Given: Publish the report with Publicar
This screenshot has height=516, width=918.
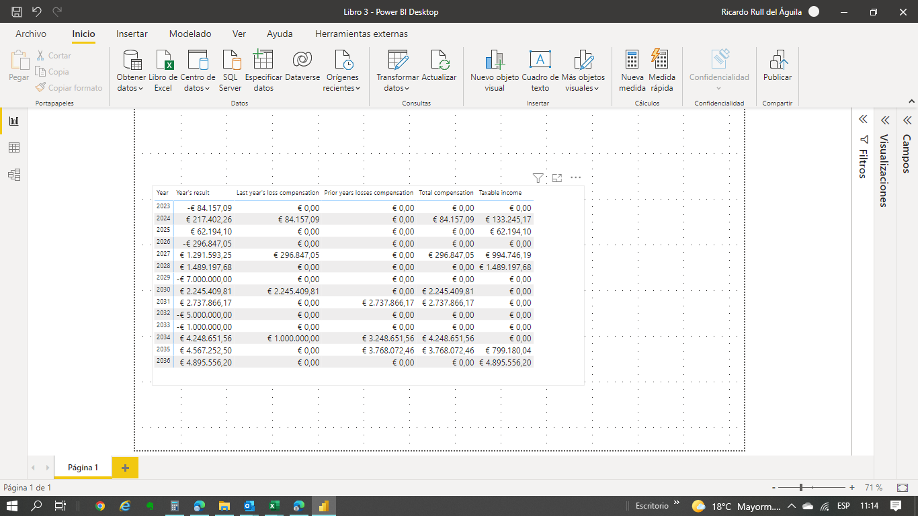Looking at the screenshot, I should click(778, 66).
